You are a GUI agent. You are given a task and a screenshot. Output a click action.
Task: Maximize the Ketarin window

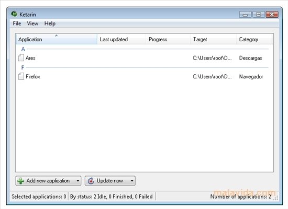pyautogui.click(x=259, y=15)
